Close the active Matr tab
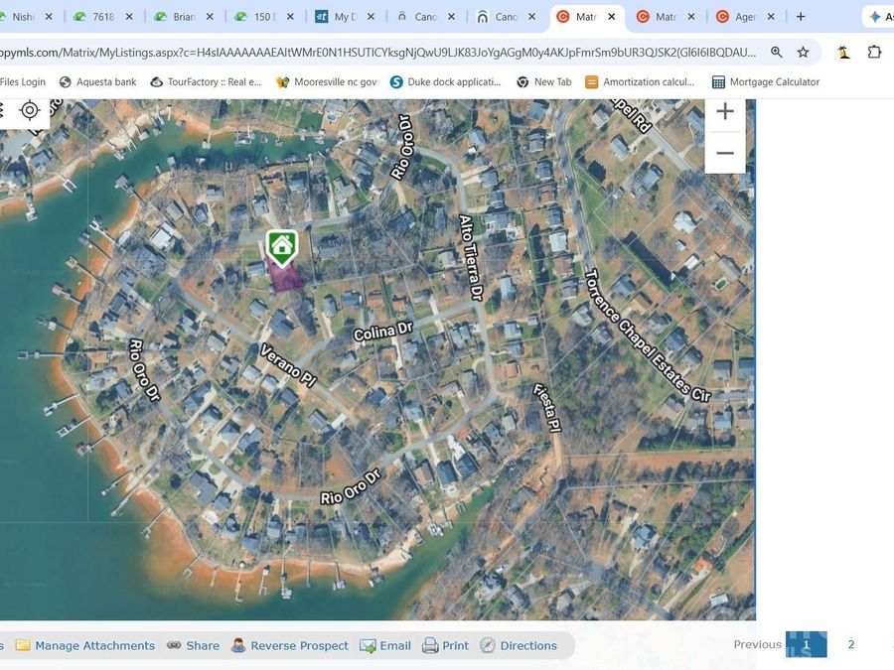This screenshot has width=894, height=670. tap(611, 17)
